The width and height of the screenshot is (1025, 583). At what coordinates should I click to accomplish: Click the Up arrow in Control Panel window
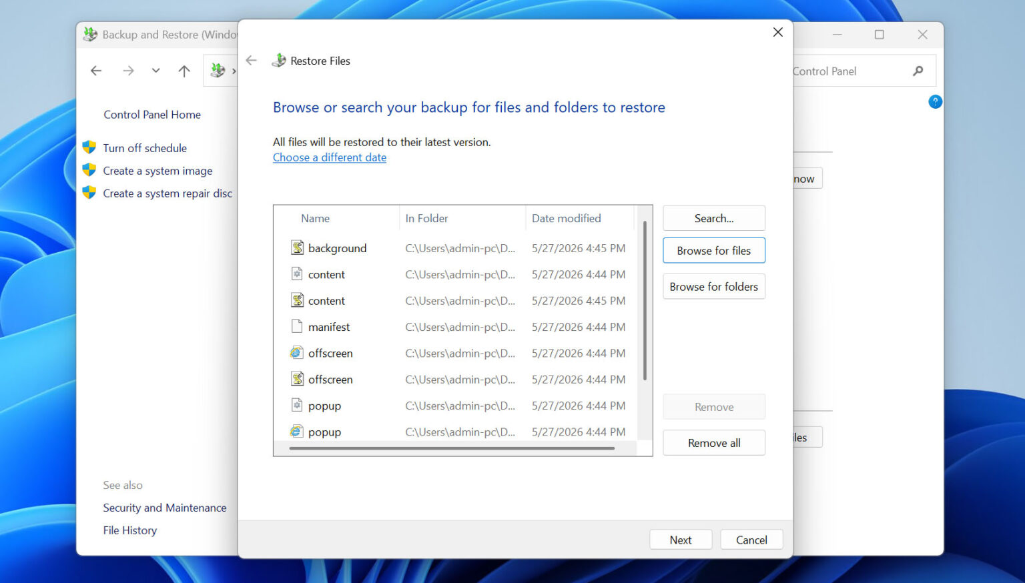[x=184, y=71]
